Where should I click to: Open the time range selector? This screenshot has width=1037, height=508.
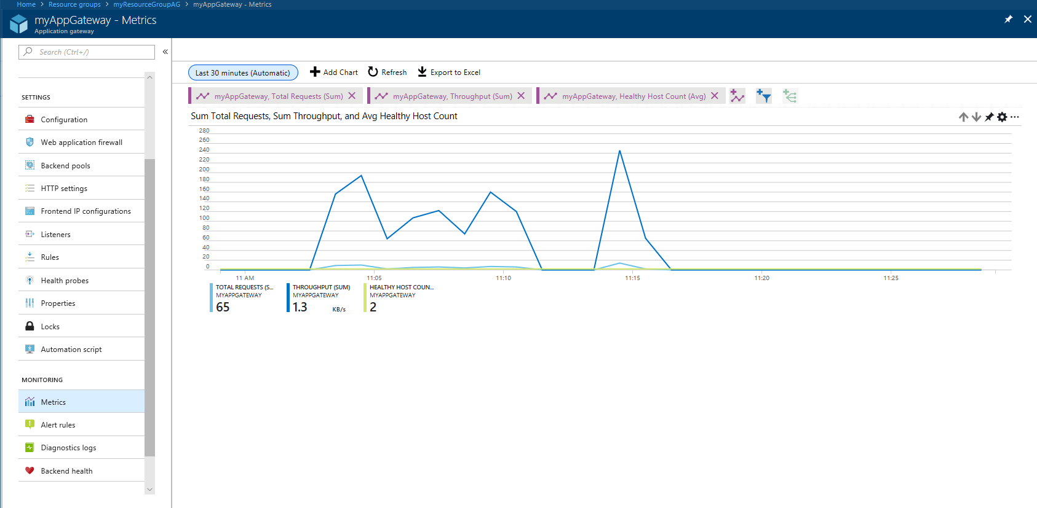(243, 72)
